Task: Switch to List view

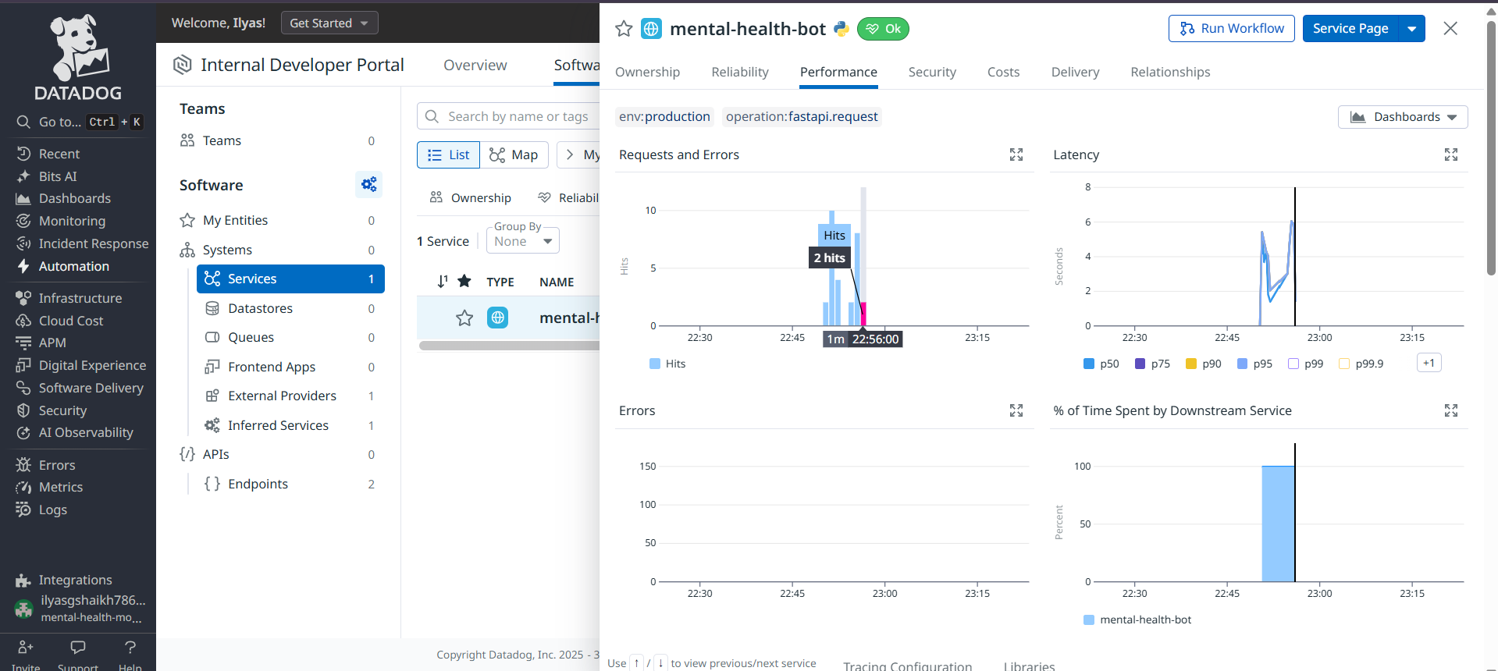Action: click(x=449, y=154)
